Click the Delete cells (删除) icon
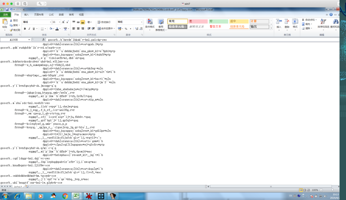This screenshot has width=346, height=200. pos(287,22)
